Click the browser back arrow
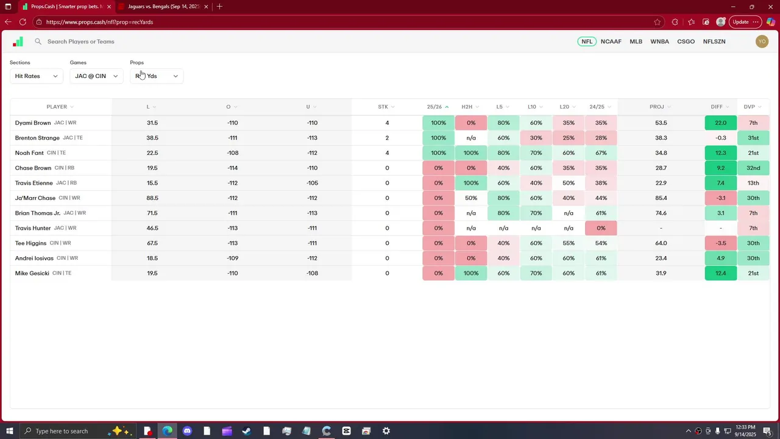This screenshot has width=780, height=439. pyautogui.click(x=8, y=22)
